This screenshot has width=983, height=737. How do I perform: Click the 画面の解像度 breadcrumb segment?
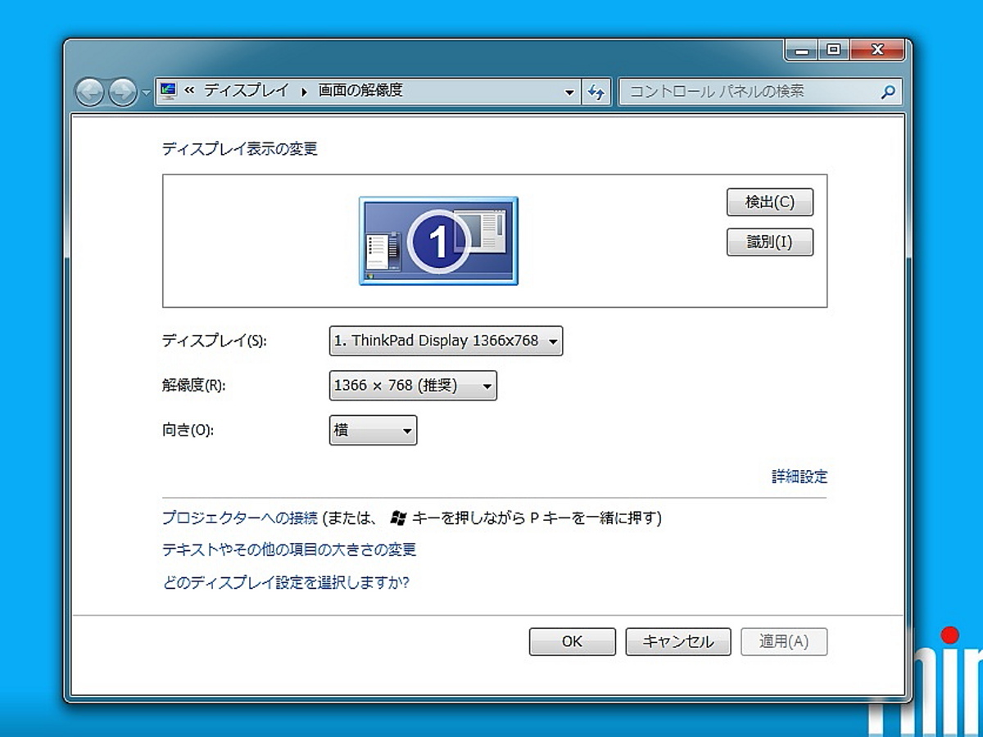(x=360, y=91)
